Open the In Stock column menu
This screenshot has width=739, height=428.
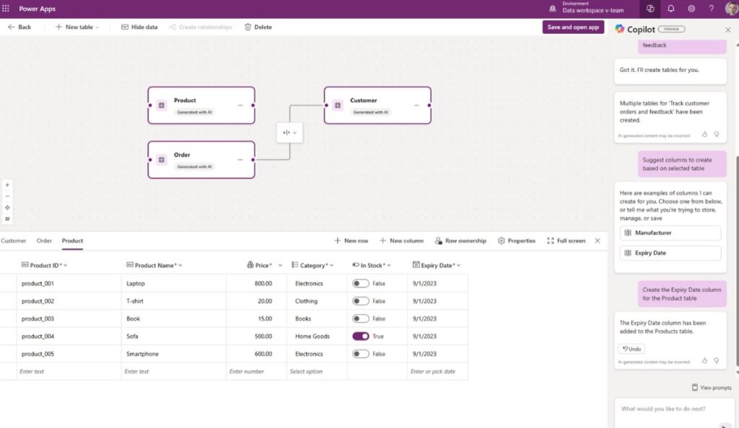point(389,265)
